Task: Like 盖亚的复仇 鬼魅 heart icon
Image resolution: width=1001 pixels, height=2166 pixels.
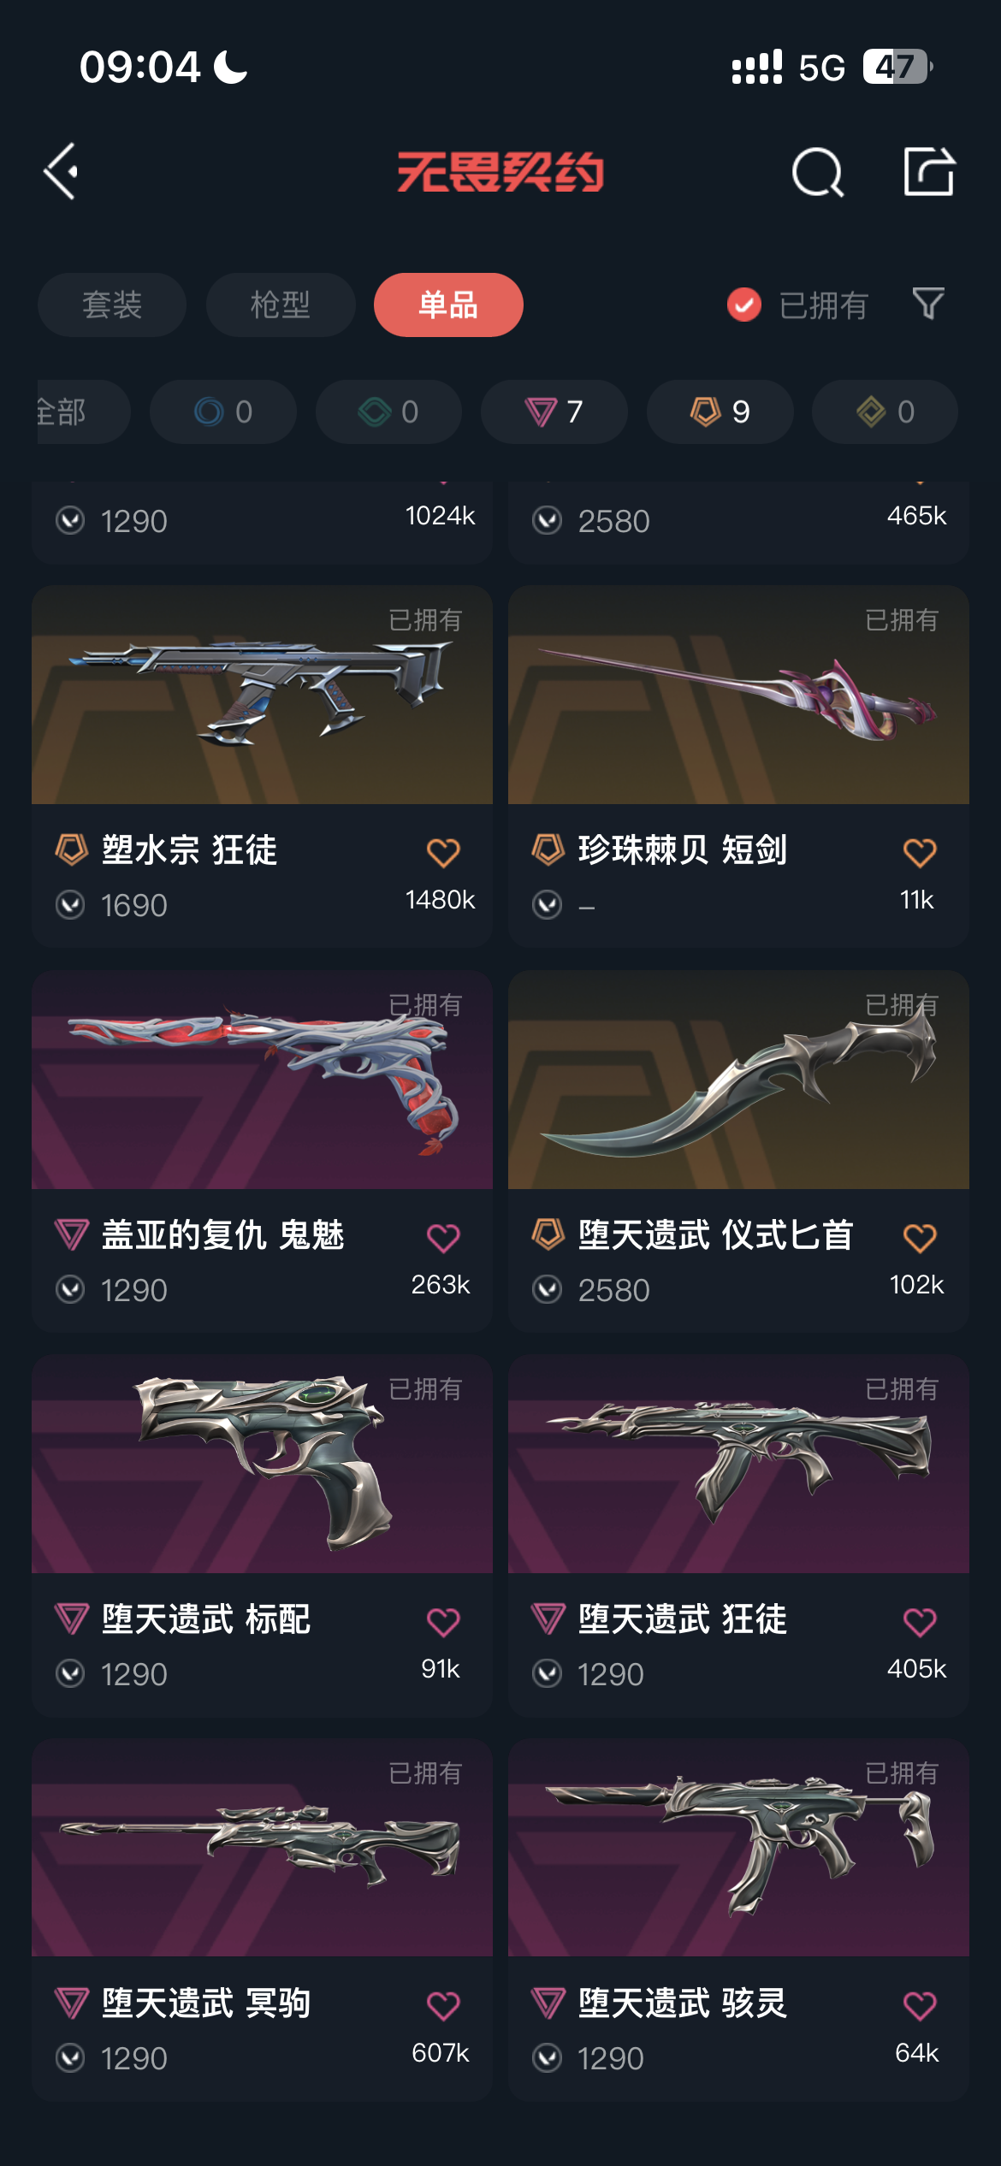Action: tap(443, 1237)
